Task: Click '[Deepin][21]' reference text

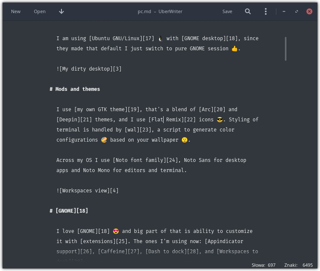Action: (74, 120)
